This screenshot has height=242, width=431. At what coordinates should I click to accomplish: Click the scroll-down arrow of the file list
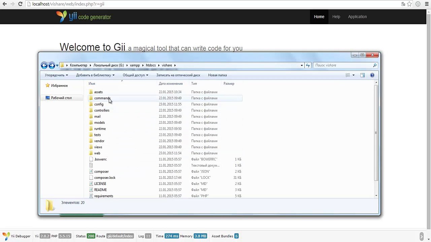(x=376, y=196)
